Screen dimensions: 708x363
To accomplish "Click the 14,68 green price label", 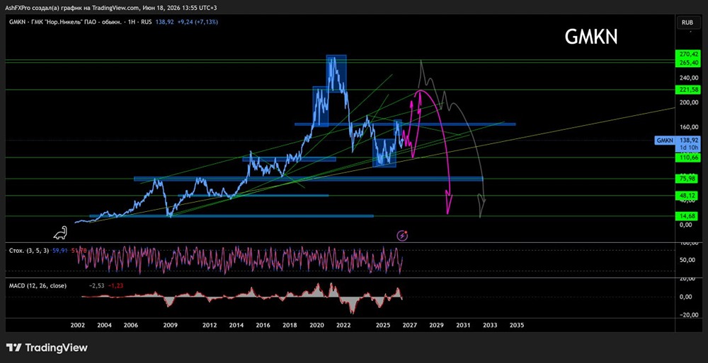I will pyautogui.click(x=687, y=215).
